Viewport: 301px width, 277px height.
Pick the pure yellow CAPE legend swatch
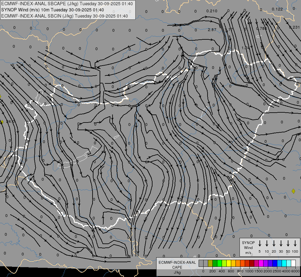(x=229, y=263)
